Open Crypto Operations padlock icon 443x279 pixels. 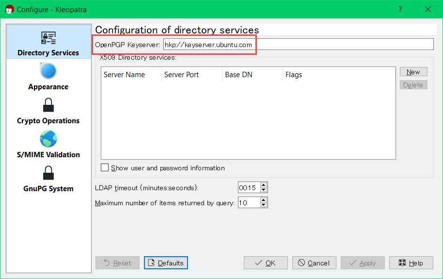(x=48, y=105)
